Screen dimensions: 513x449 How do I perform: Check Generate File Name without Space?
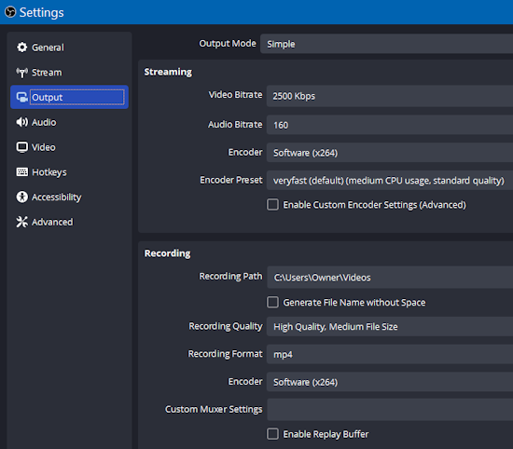(x=272, y=302)
